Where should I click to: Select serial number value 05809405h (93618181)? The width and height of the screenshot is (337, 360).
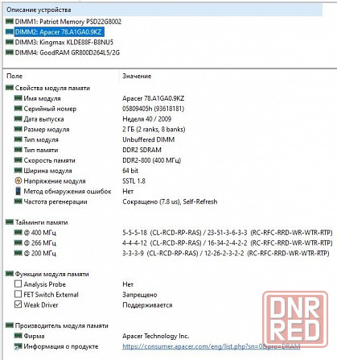pos(154,109)
